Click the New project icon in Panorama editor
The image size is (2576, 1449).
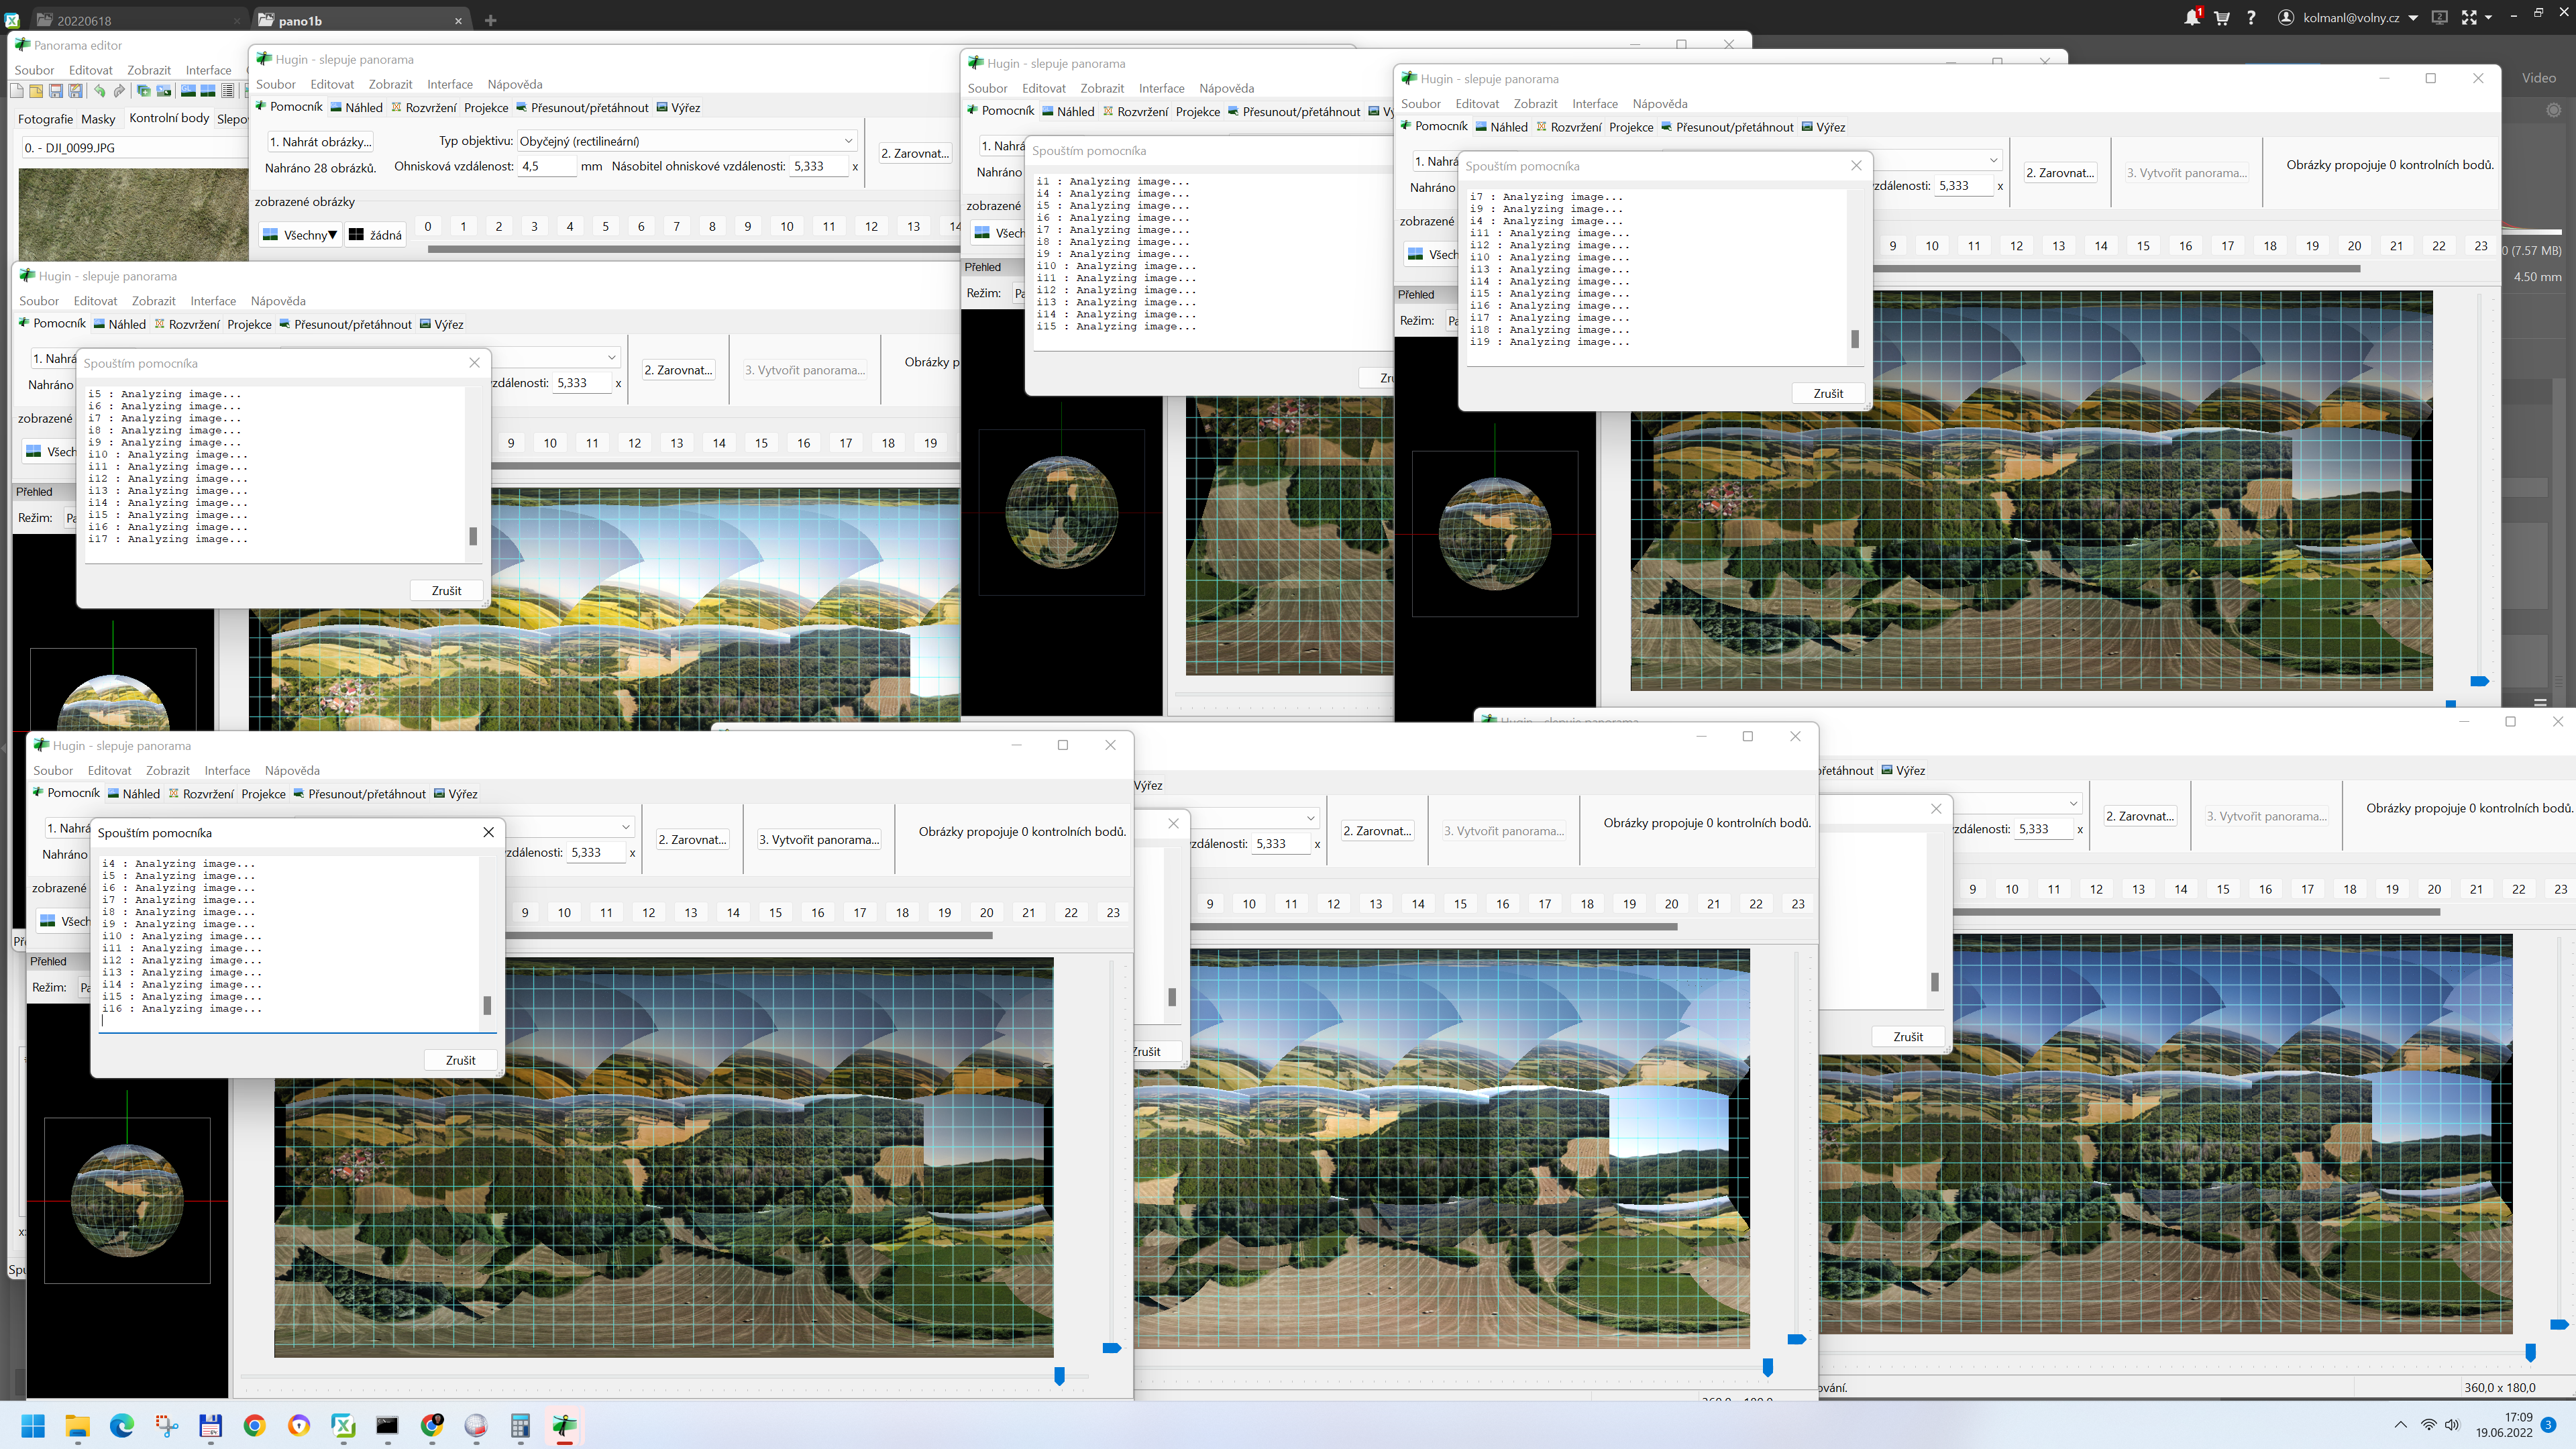click(17, 91)
